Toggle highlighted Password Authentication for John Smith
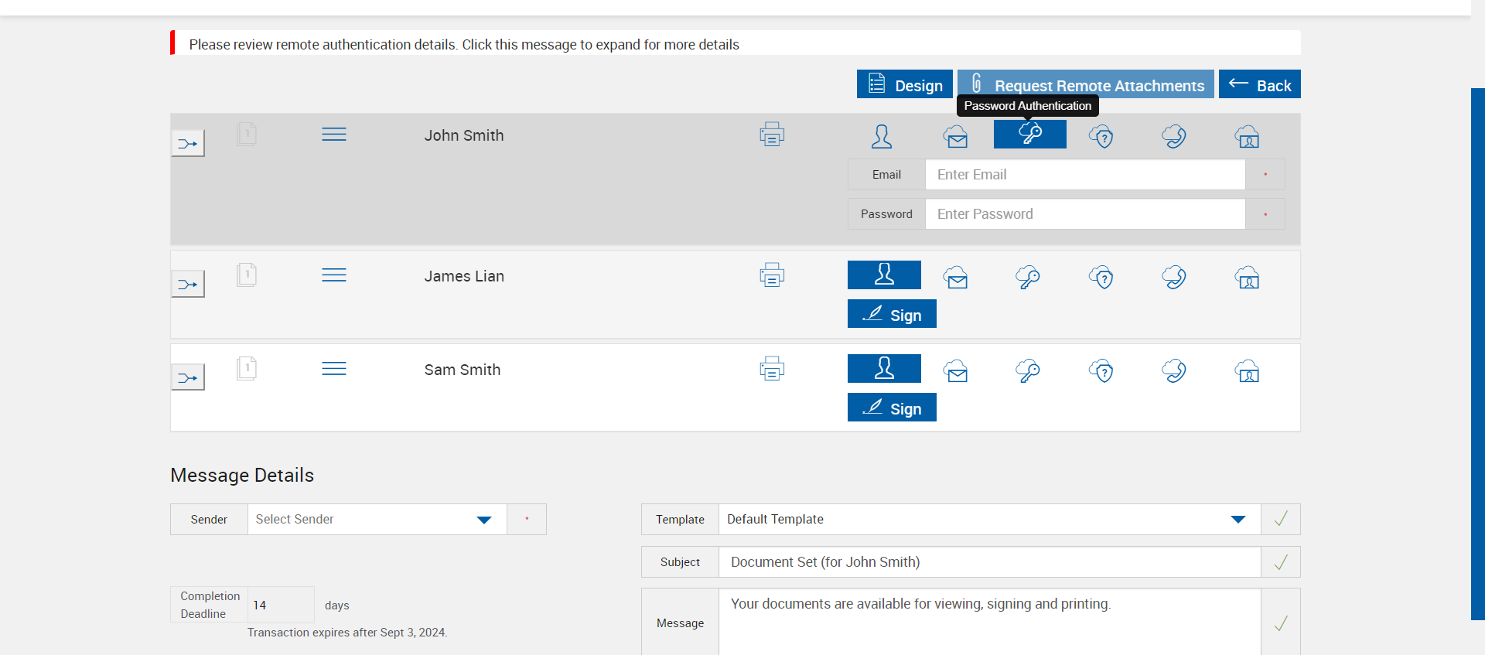1485x655 pixels. (1029, 134)
